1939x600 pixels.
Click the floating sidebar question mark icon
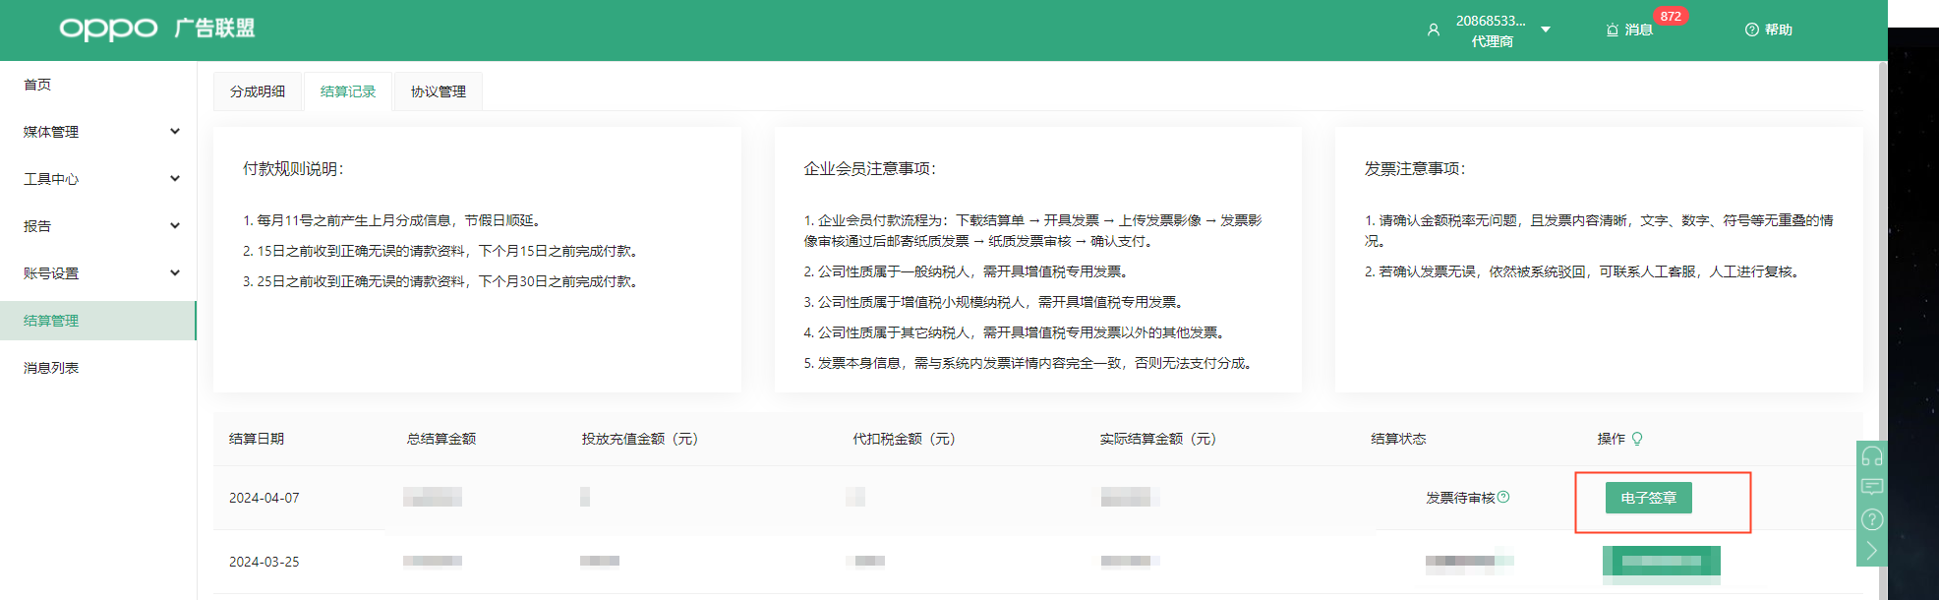[1871, 519]
